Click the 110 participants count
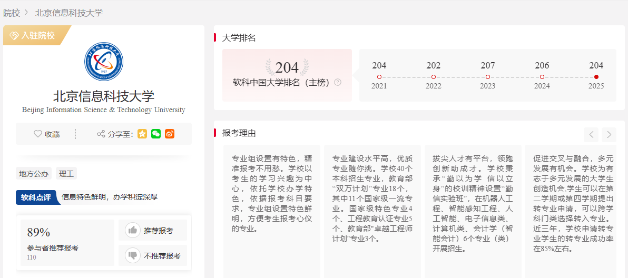Screen dimensions: 628x278 pyautogui.click(x=31, y=257)
